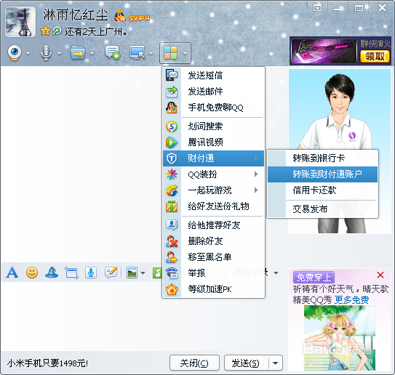The image size is (395, 375).
Task: Select 等级加速PK menu item
Action: click(213, 289)
